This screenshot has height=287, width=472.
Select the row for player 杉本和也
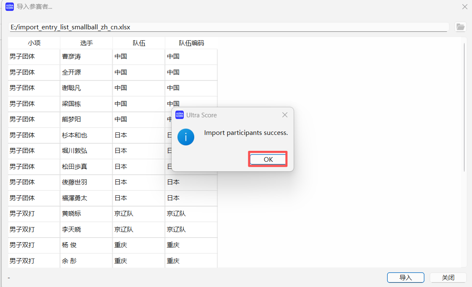84,135
